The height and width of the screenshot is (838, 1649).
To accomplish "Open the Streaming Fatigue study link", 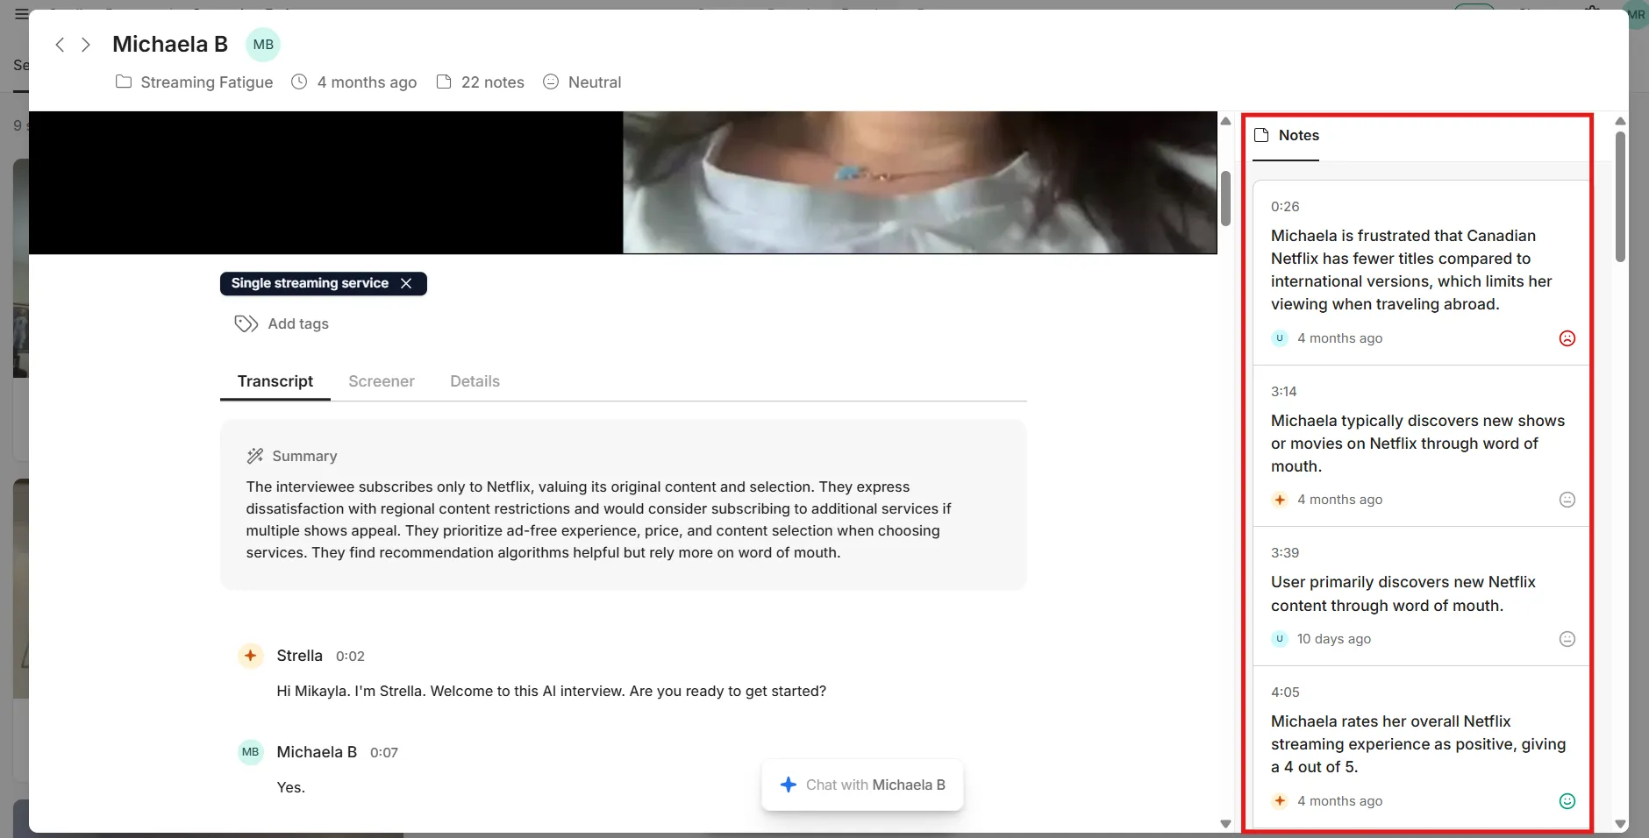I will point(207,82).
